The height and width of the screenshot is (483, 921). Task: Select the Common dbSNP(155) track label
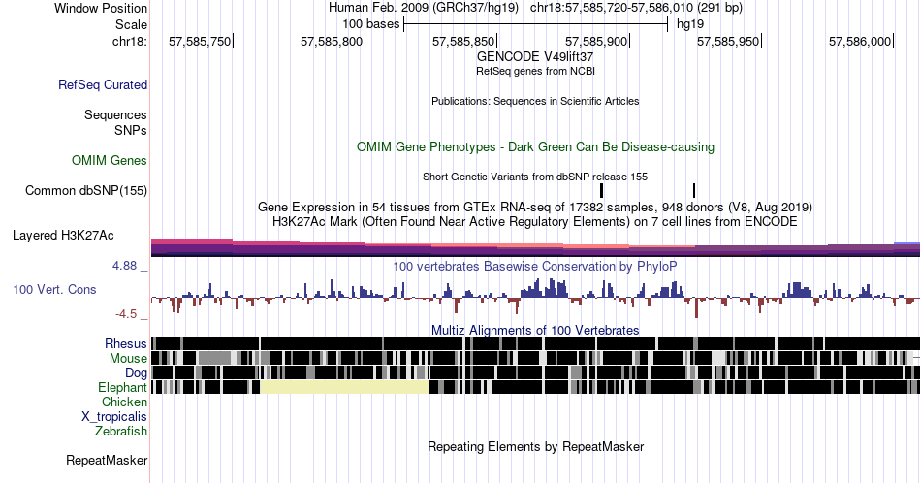86,190
